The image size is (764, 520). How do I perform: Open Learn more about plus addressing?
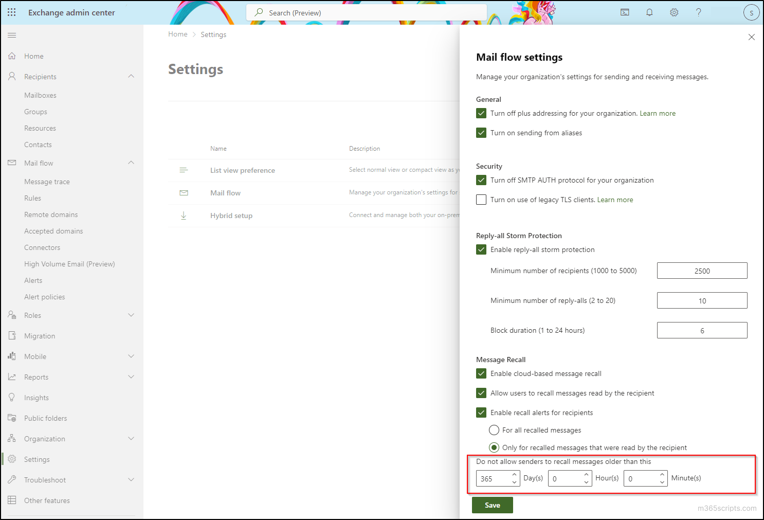point(658,113)
